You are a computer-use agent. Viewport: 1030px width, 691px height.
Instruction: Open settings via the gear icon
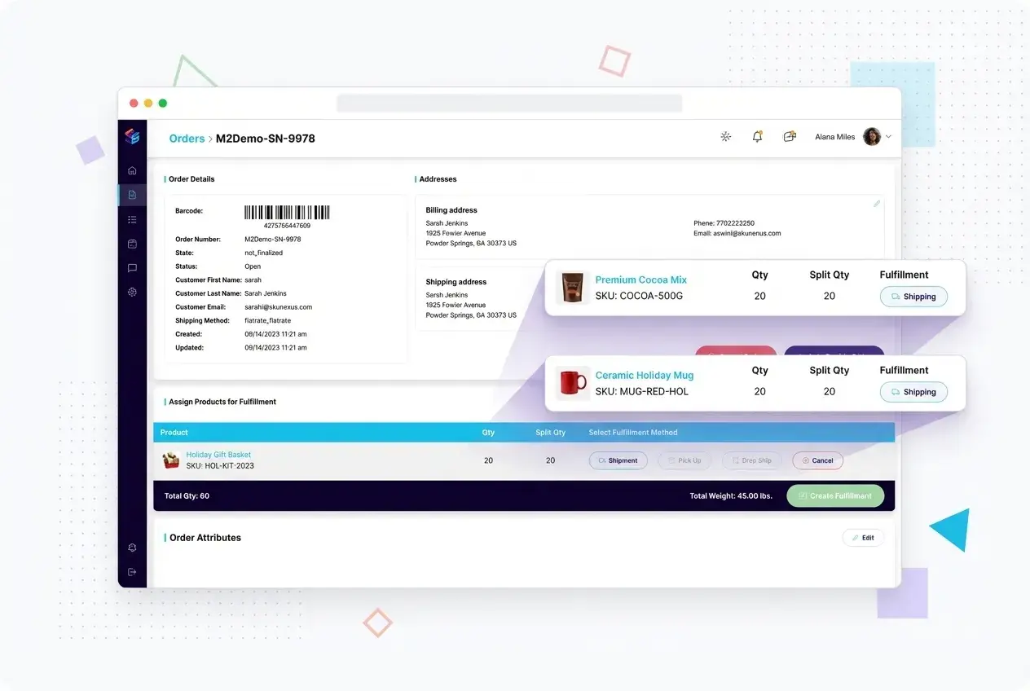coord(132,293)
